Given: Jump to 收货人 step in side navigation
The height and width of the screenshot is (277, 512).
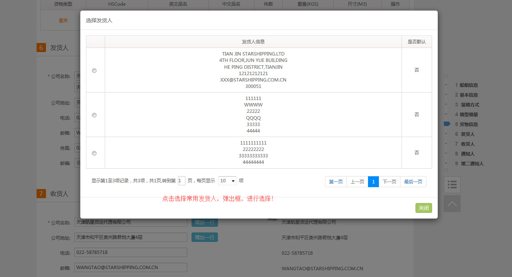Looking at the screenshot, I should [x=468, y=144].
